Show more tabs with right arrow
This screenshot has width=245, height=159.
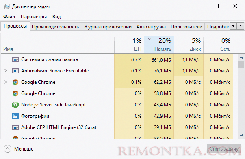coord(240,26)
